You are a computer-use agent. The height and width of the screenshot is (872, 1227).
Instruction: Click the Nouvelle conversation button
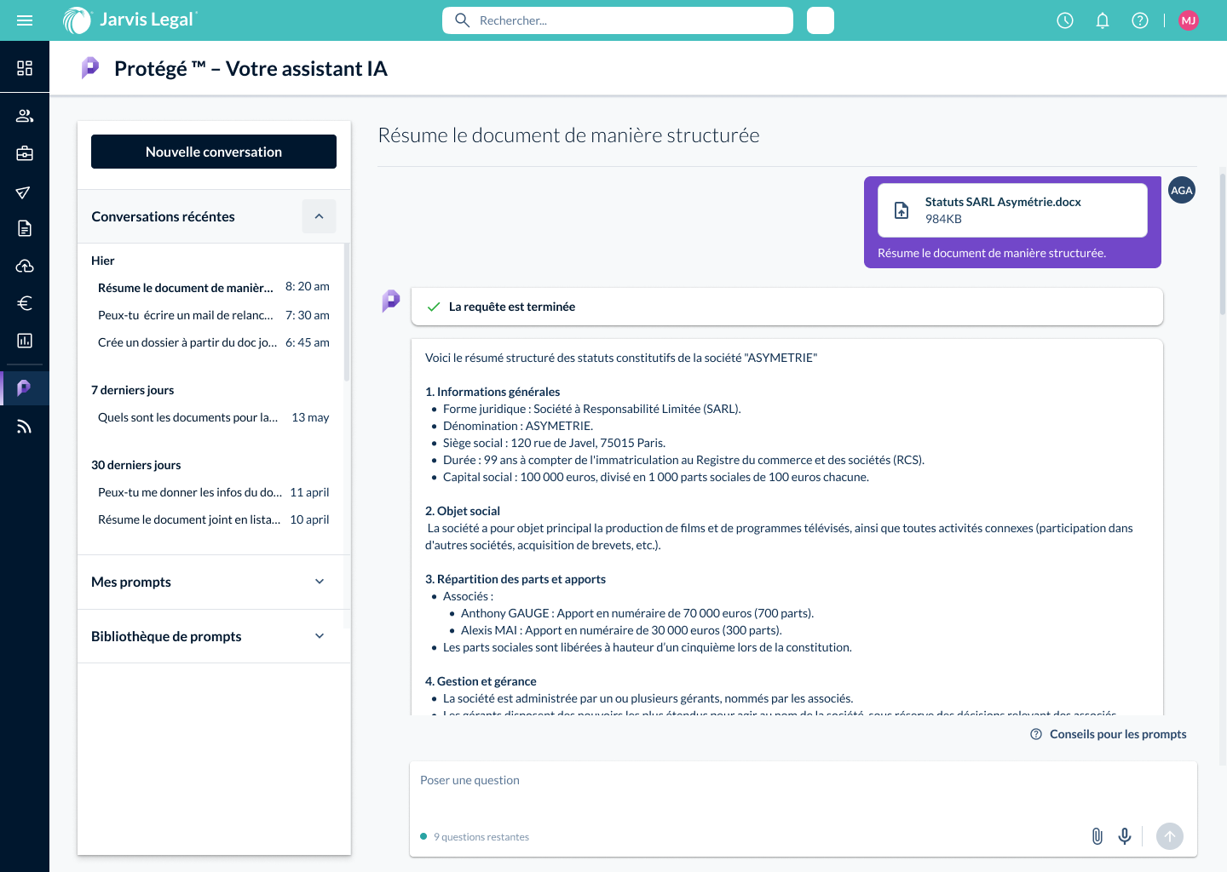click(213, 152)
